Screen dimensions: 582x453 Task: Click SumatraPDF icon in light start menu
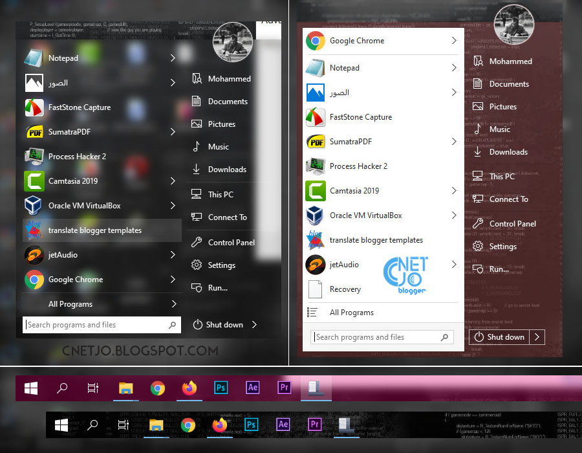(x=316, y=142)
